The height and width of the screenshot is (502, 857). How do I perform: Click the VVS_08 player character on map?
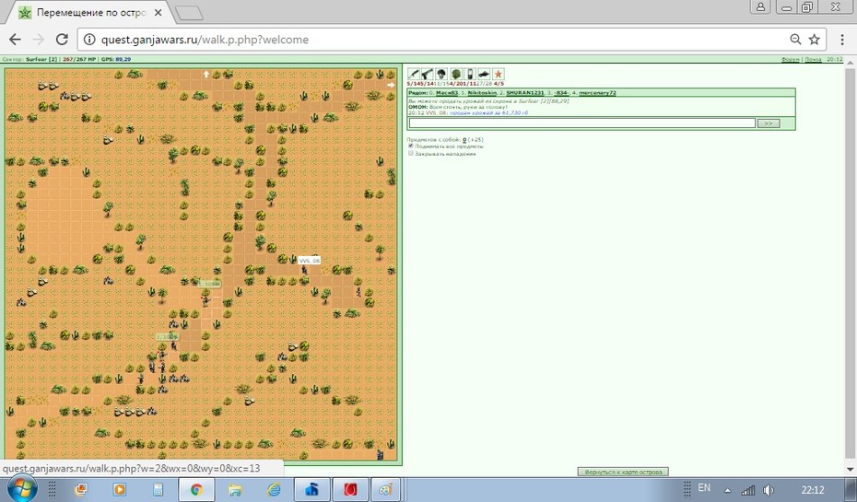tap(304, 270)
